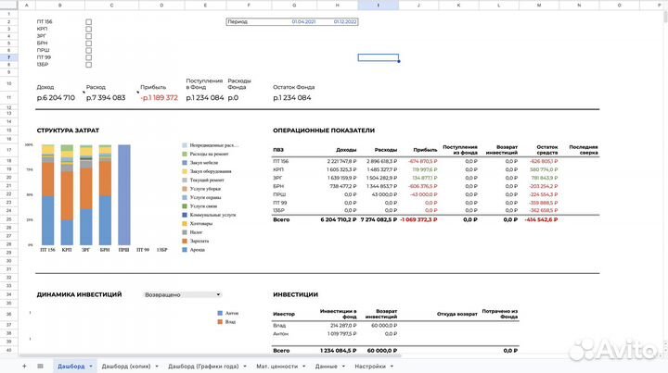Check the ПРШ checkbox

pyautogui.click(x=88, y=50)
